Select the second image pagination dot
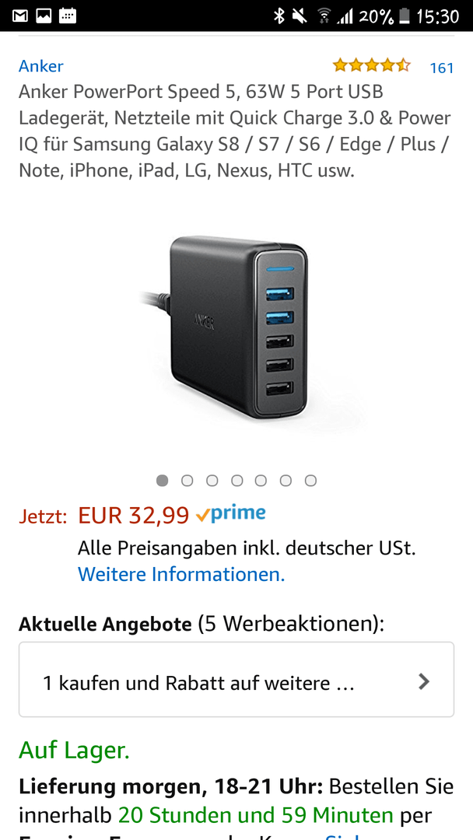The height and width of the screenshot is (840, 473). click(187, 481)
